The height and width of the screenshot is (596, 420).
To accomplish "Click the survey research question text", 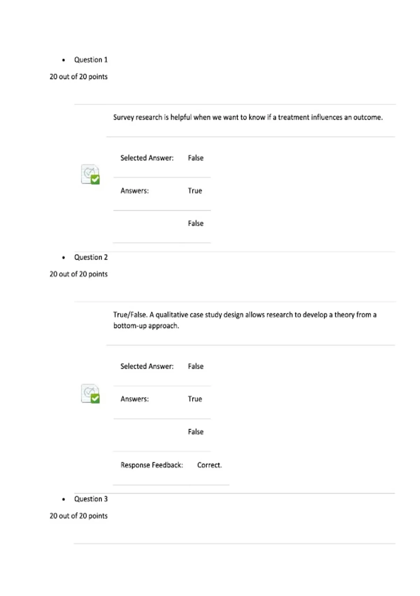I will point(248,117).
